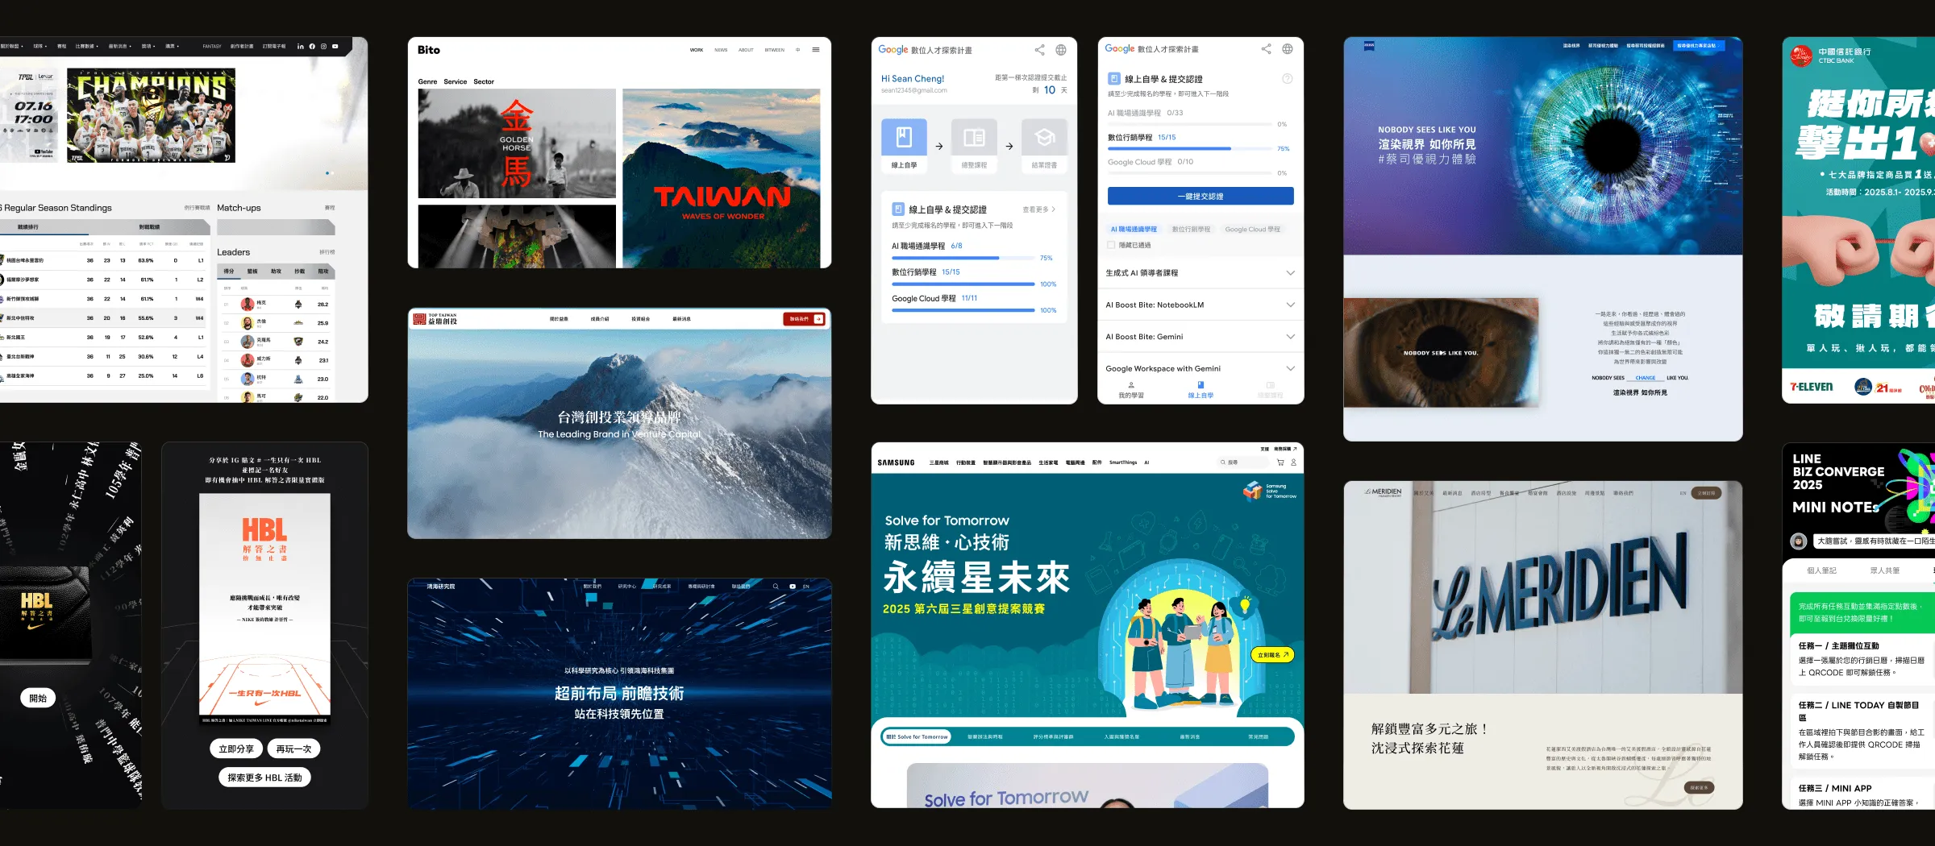
Task: Click the share icon above the 一鍵提交認證 card
Action: pos(1267,49)
